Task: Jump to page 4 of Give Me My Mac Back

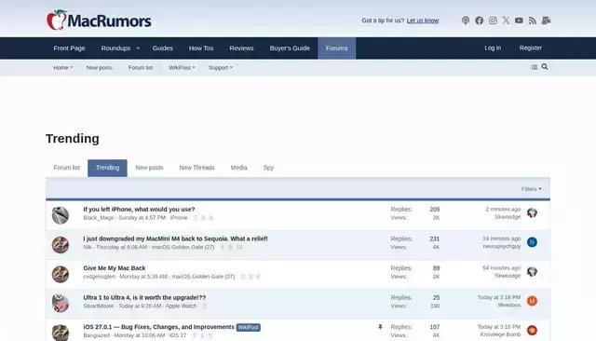Action: (x=258, y=277)
